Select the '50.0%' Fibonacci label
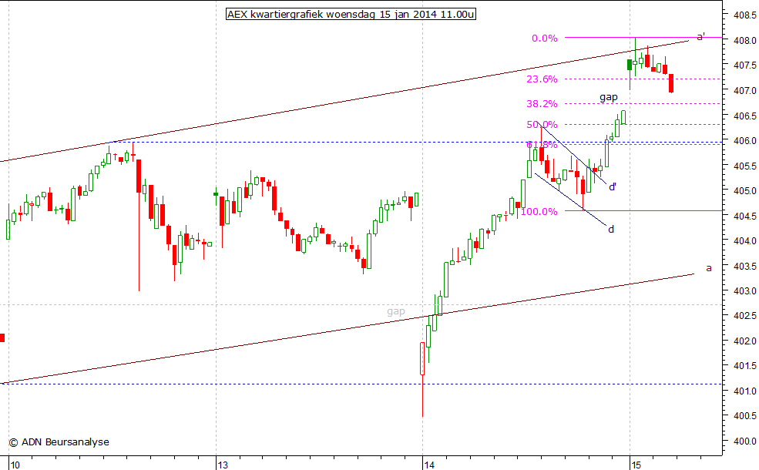 [x=542, y=124]
